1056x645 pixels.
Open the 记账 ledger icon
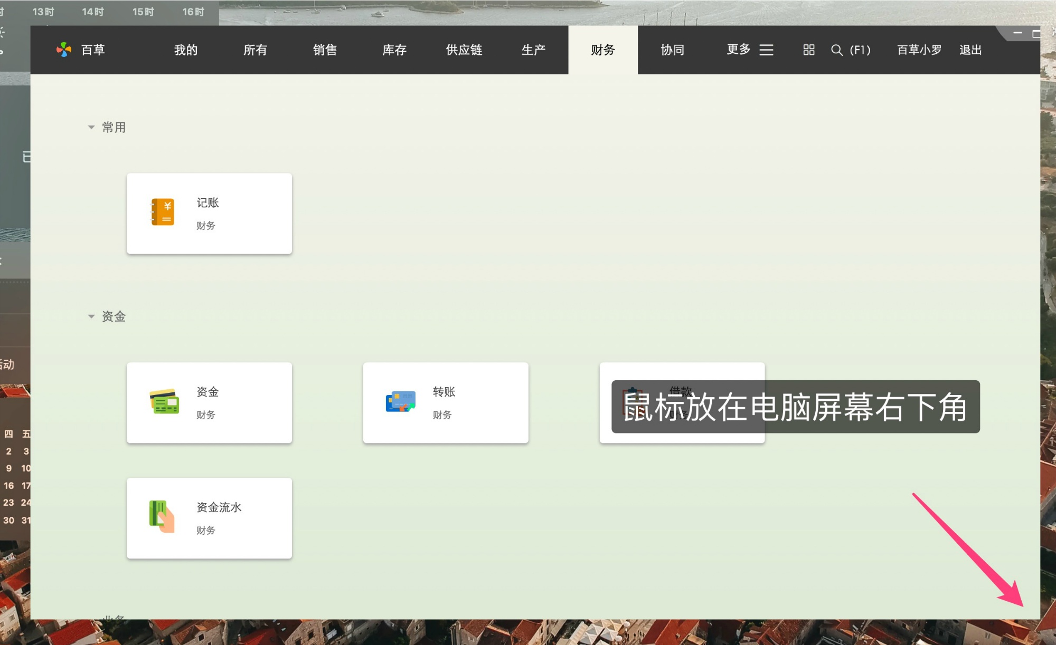(x=163, y=212)
